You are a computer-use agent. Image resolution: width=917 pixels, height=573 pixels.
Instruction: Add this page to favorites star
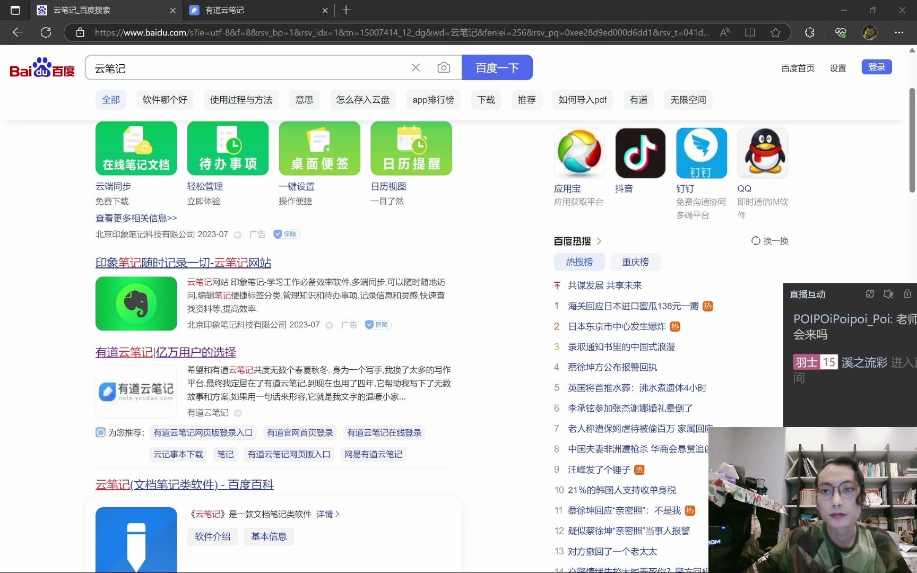point(775,32)
